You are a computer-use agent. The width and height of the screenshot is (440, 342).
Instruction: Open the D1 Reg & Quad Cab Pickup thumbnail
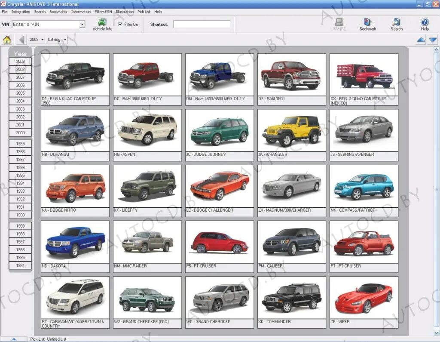75,75
